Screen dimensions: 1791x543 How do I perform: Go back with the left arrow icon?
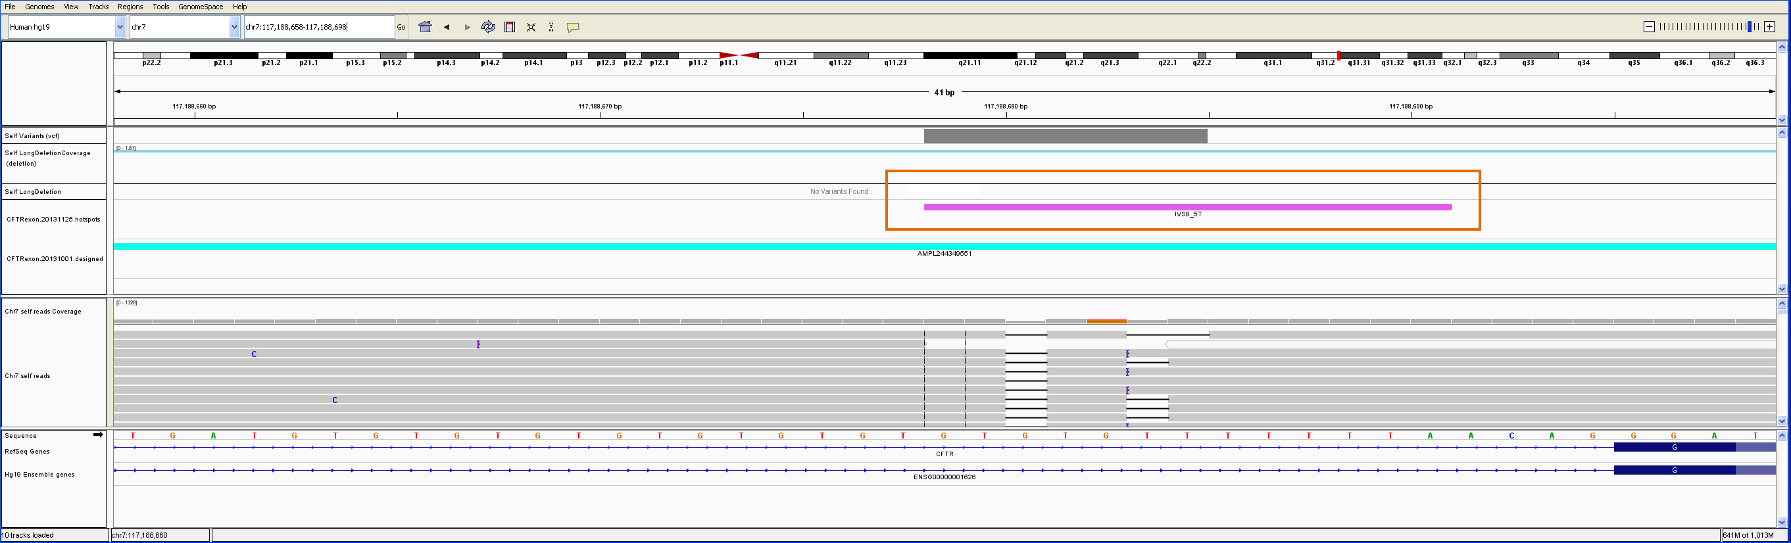point(447,27)
